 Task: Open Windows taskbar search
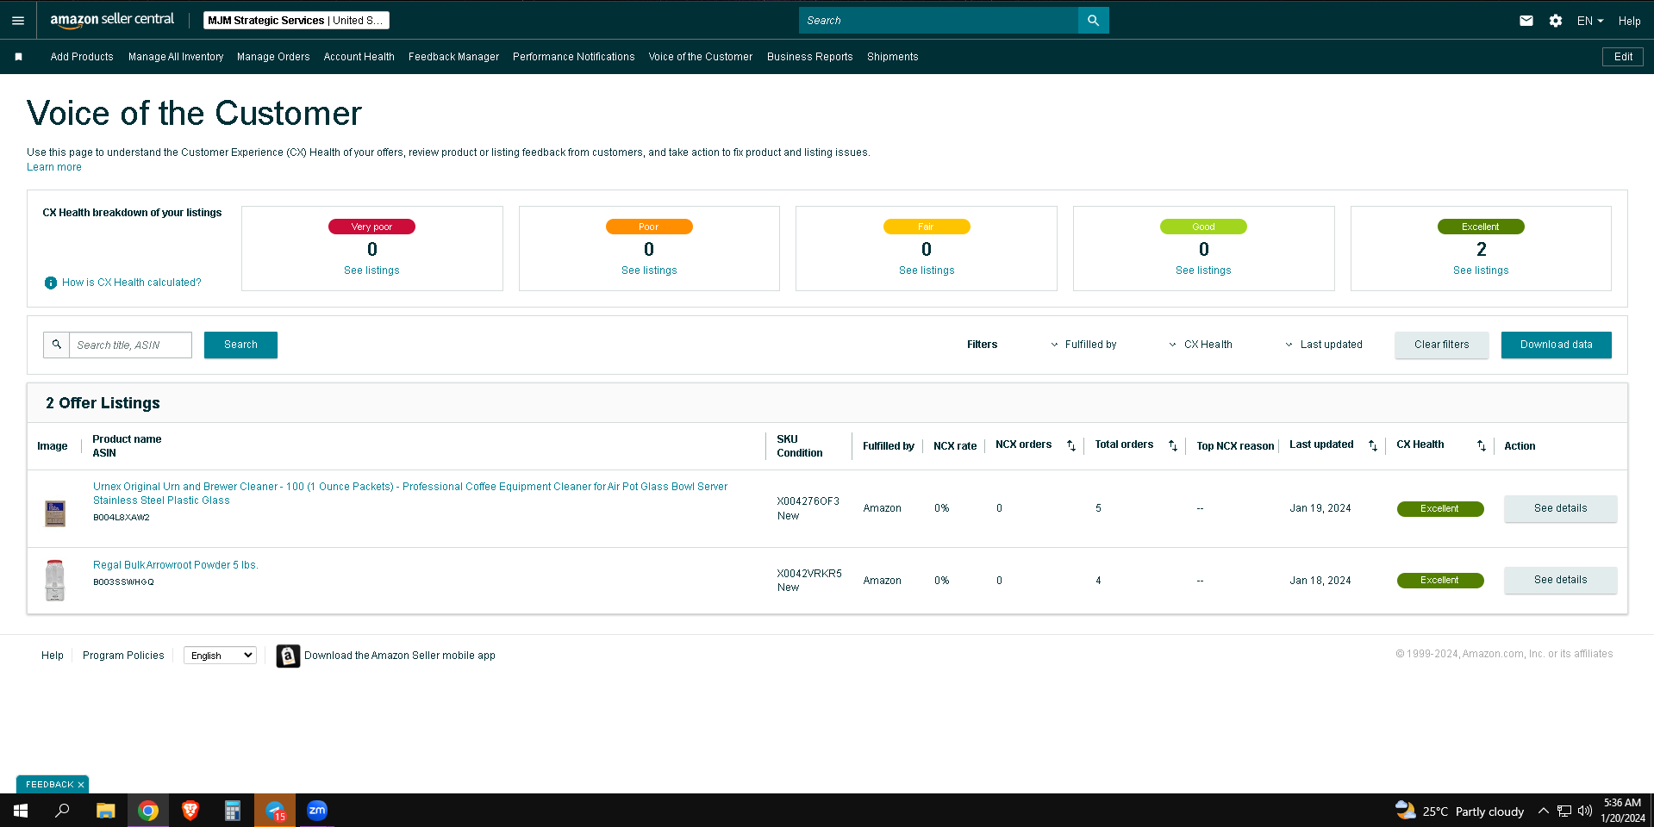click(x=62, y=811)
